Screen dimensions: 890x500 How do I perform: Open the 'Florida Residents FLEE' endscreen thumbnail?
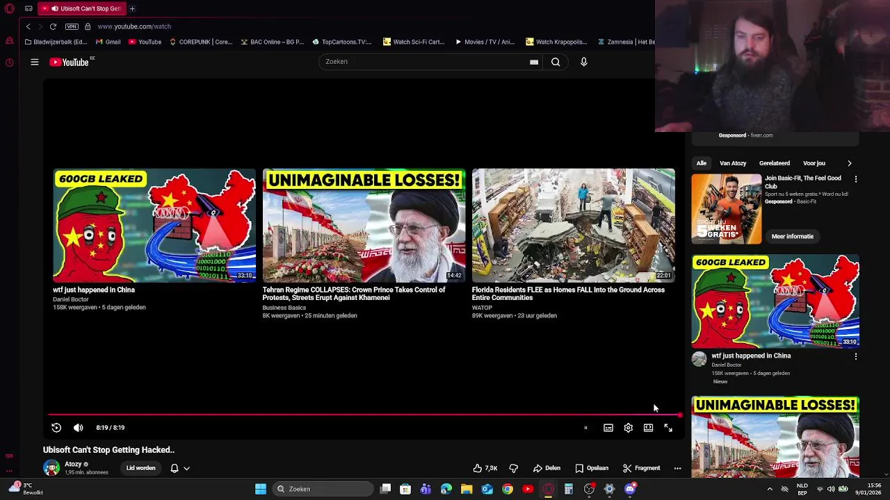[x=574, y=226]
